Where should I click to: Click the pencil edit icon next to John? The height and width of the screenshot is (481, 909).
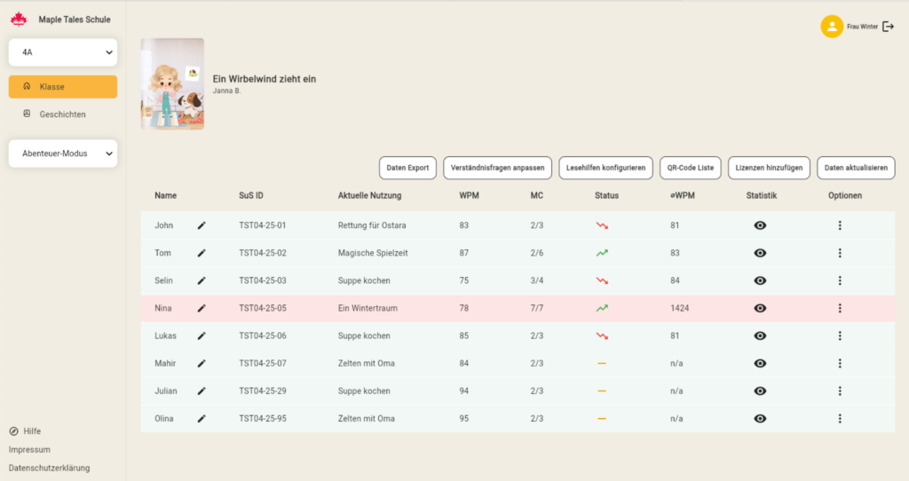(202, 225)
